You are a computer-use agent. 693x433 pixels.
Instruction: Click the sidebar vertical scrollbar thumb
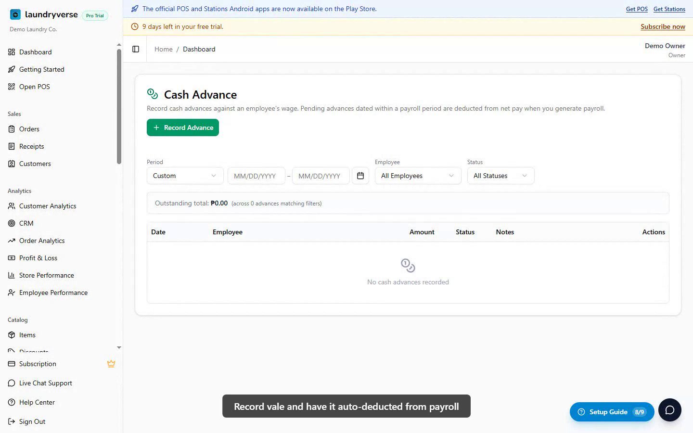119,106
